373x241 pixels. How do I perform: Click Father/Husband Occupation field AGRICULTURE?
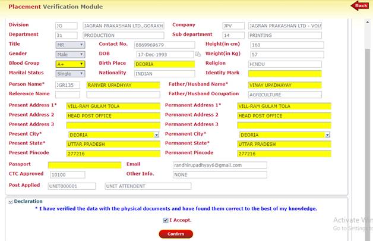[x=285, y=95]
